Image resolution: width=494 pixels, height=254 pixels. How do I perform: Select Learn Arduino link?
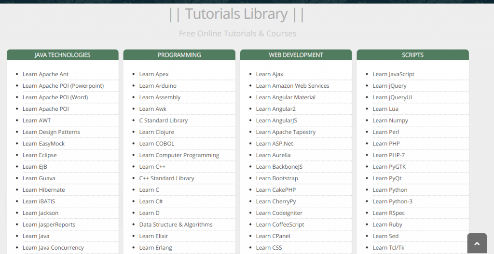158,86
